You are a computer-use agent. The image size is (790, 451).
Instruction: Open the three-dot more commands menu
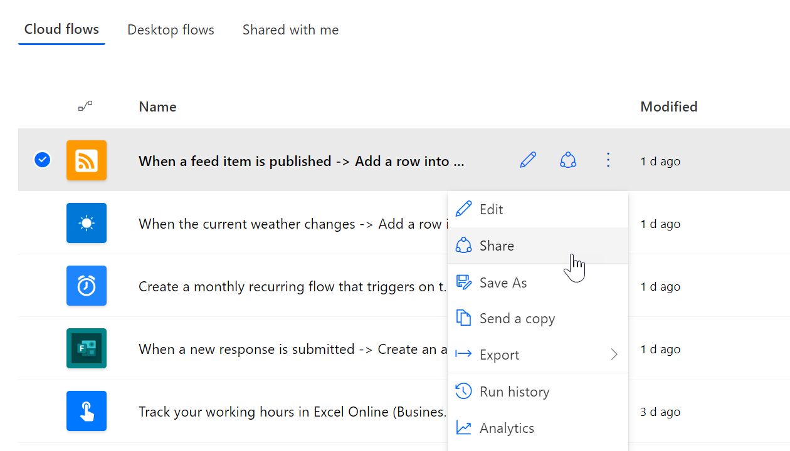(608, 160)
